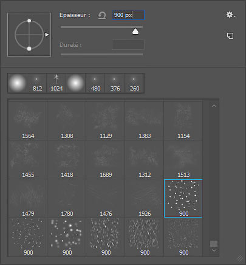Select the first soft round recent brush
The height and width of the screenshot is (265, 246).
tap(18, 83)
